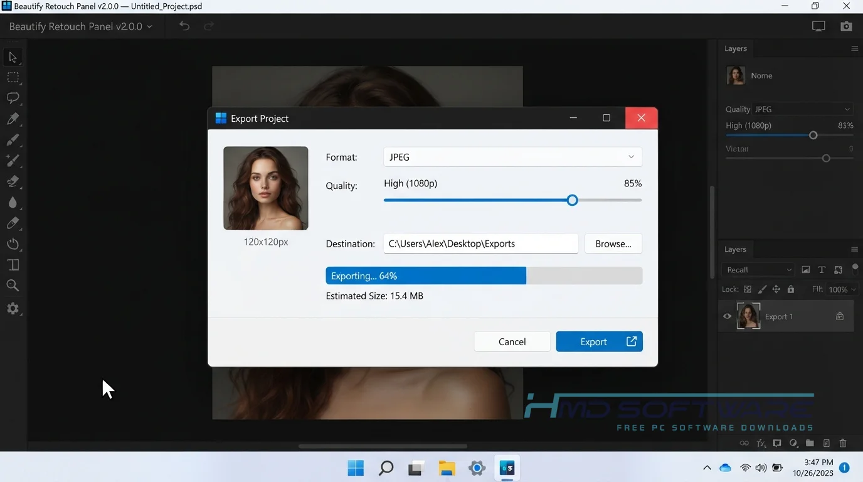Screen dimensions: 863x482
Task: Open the monitor screen-mode icon at top right
Action: click(x=818, y=26)
